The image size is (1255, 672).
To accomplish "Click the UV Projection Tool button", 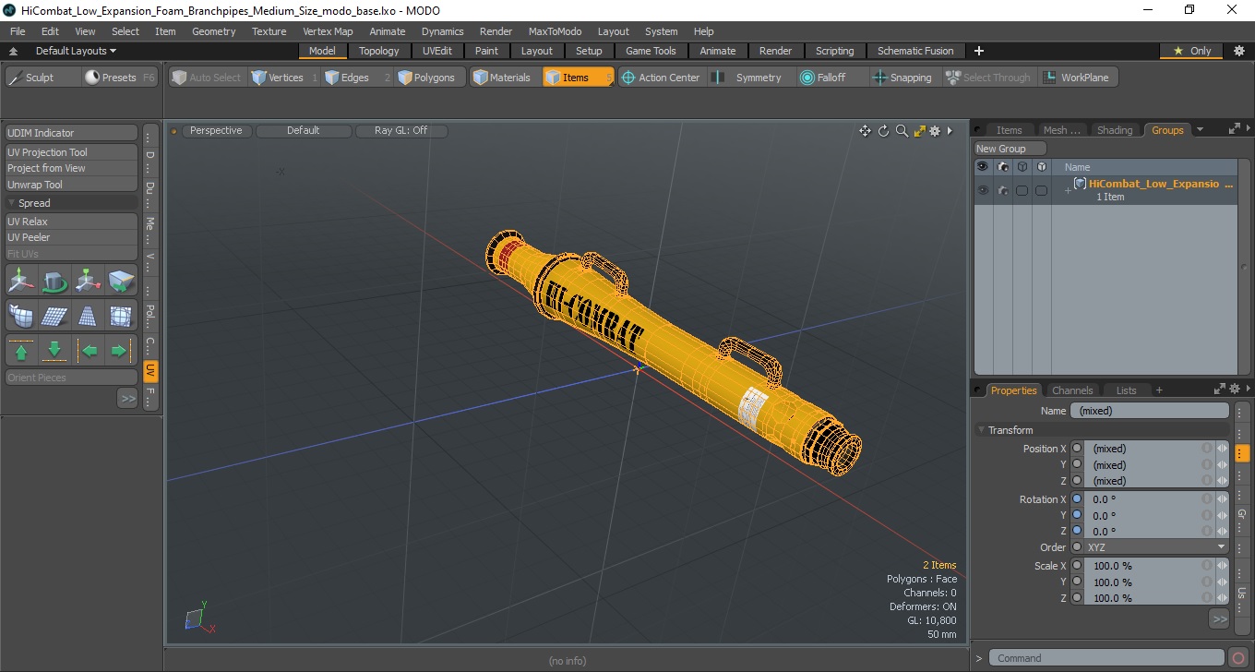I will (x=71, y=152).
